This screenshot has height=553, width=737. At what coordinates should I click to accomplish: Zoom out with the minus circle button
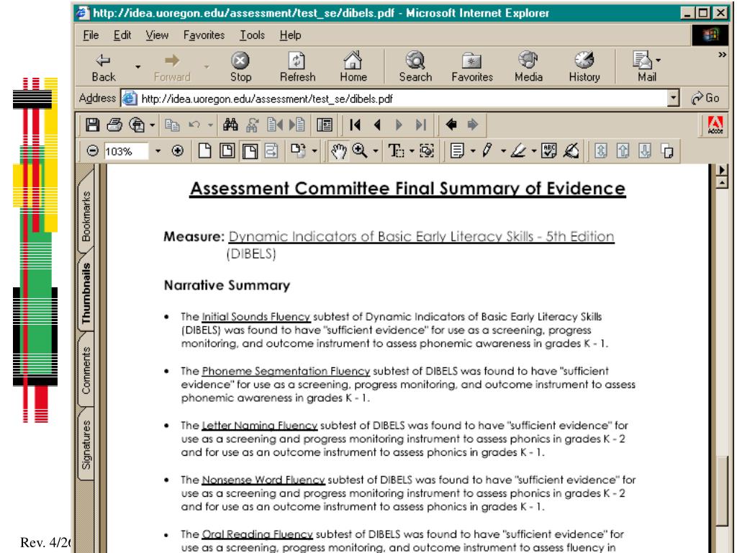click(93, 151)
